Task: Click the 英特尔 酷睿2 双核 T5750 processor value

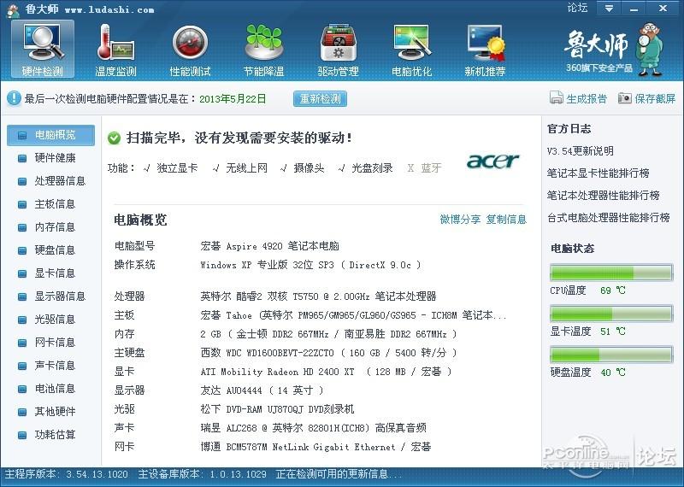Action: pos(318,296)
